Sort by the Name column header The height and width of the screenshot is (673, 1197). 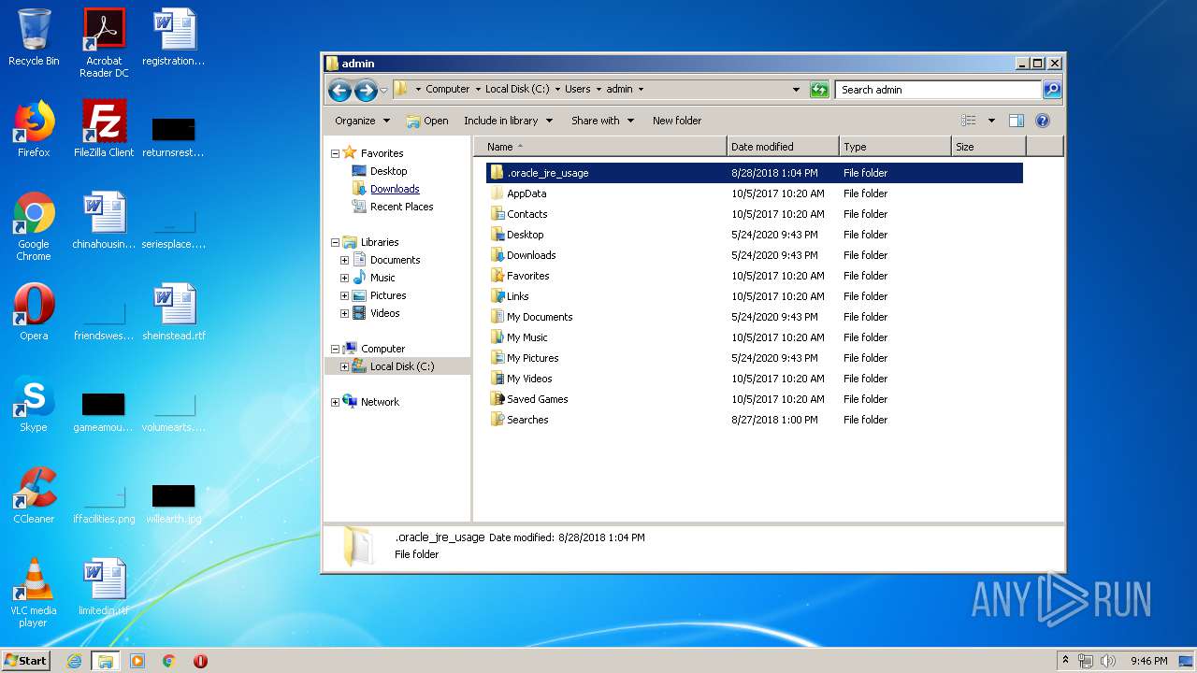pos(600,147)
